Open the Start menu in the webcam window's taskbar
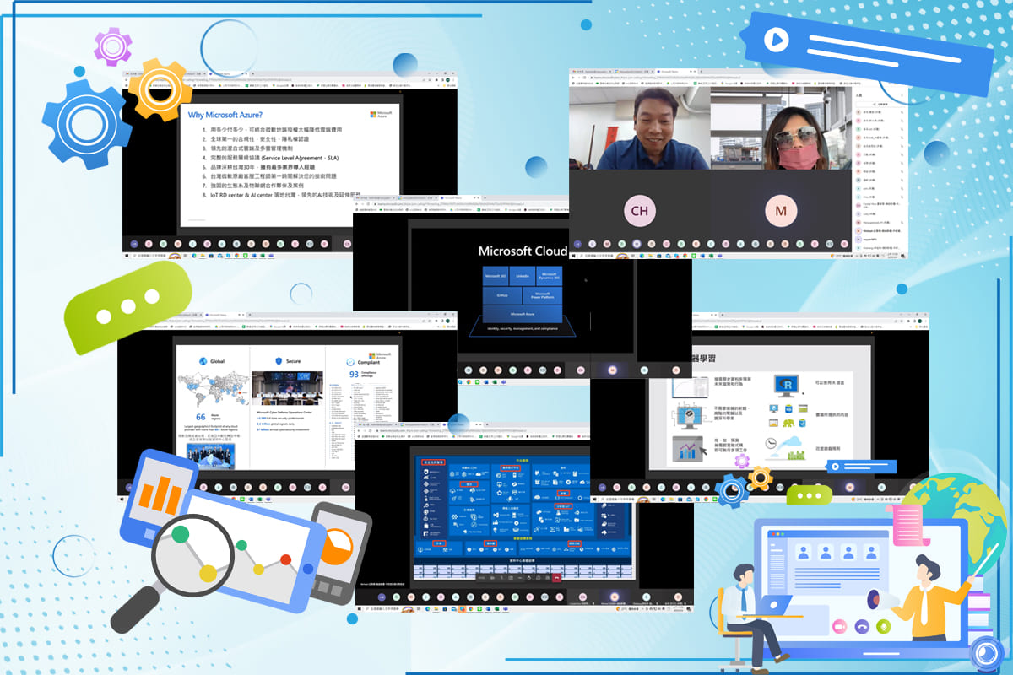The image size is (1013, 675). coord(574,255)
